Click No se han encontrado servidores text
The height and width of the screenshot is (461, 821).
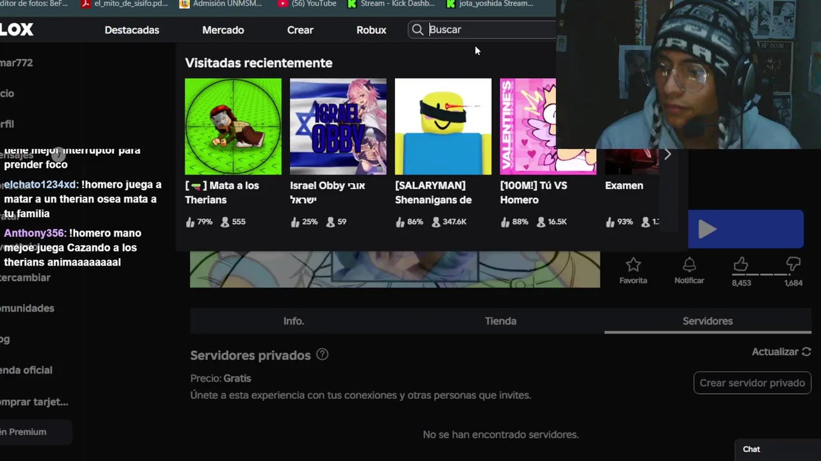click(500, 435)
